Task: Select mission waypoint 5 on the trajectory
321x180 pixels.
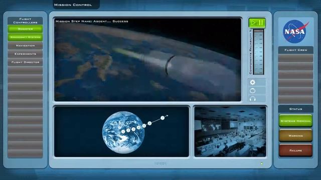Action: click(x=144, y=125)
